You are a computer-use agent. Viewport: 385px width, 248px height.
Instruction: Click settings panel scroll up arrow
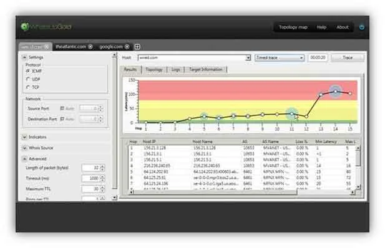114,55
